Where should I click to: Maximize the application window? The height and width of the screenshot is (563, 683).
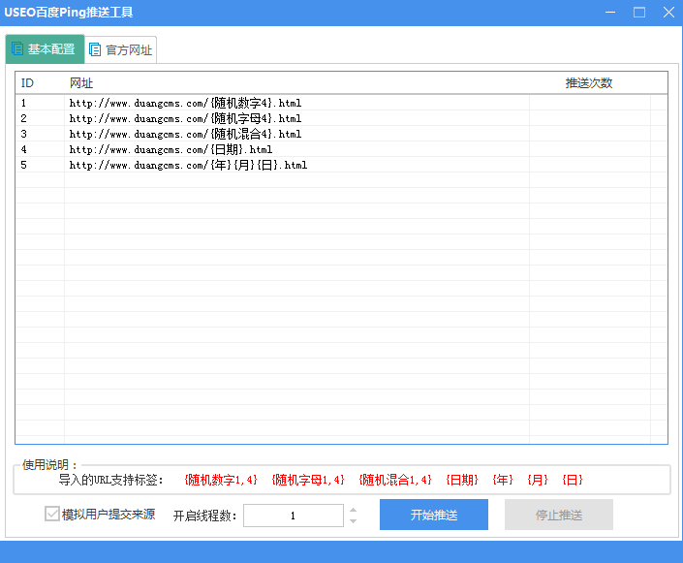pyautogui.click(x=639, y=13)
